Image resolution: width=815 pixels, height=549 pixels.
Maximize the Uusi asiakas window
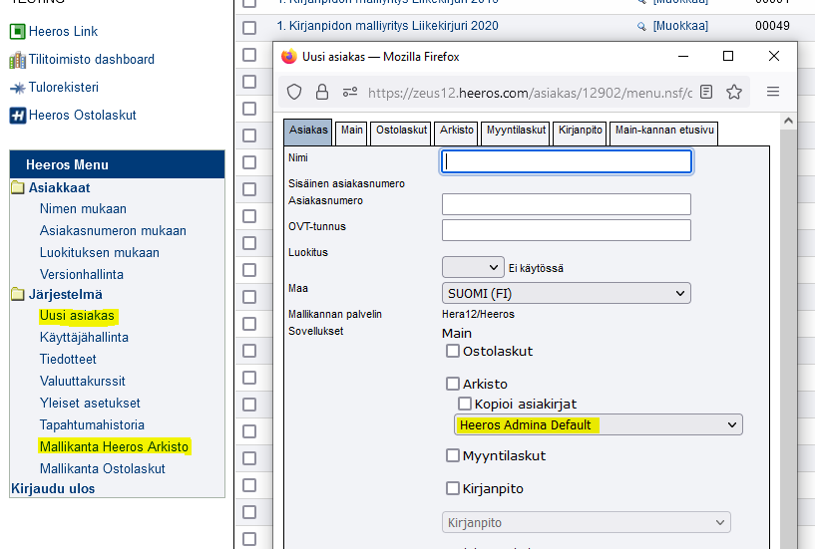tap(728, 56)
